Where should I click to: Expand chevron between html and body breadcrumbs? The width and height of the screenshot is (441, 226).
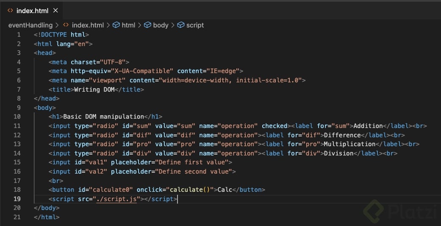click(139, 25)
